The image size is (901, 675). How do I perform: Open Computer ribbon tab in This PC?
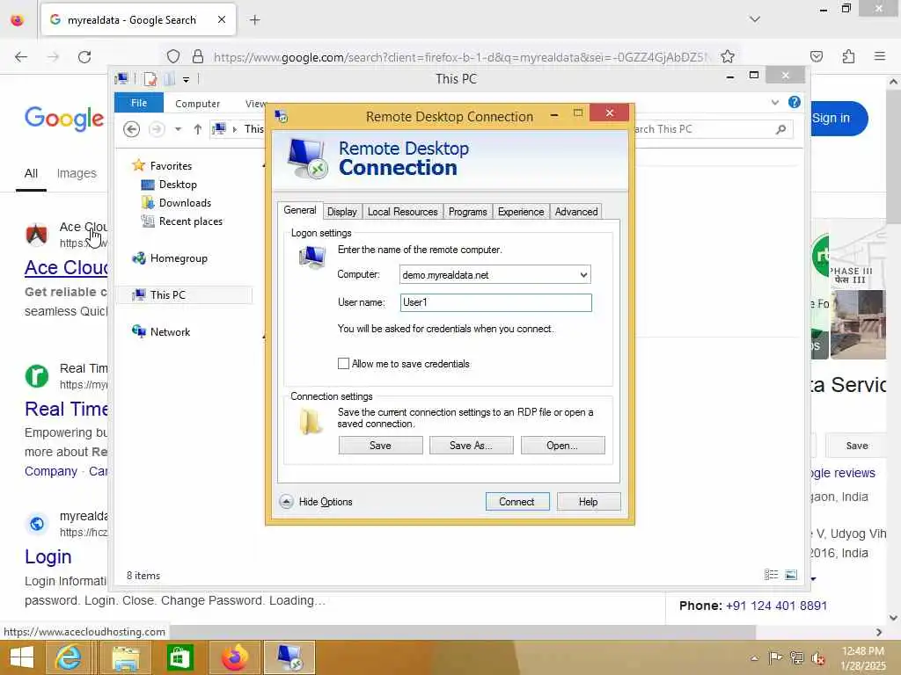pos(198,104)
